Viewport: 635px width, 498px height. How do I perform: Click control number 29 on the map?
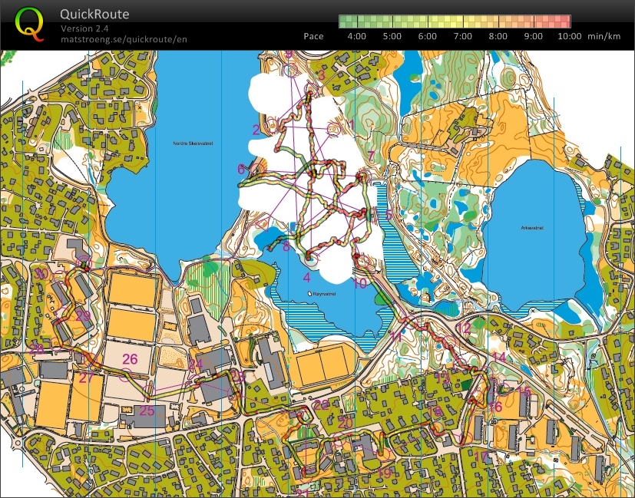[83, 315]
